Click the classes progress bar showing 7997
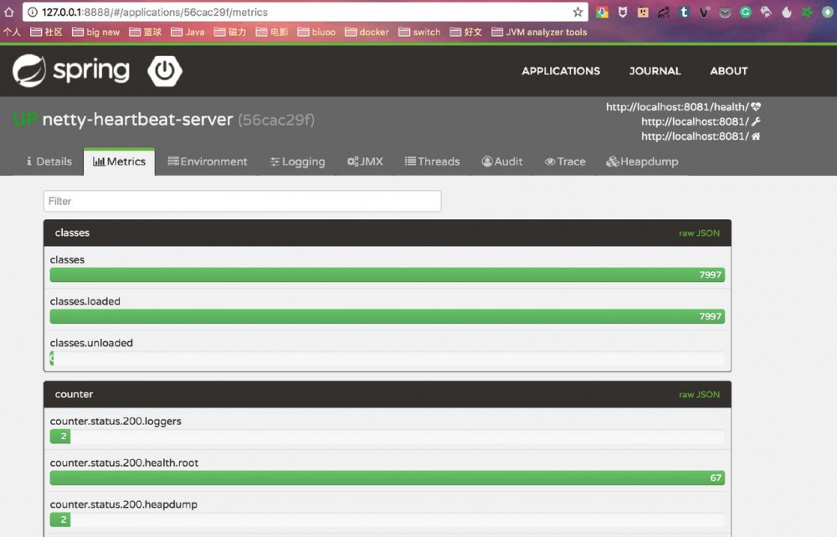Viewport: 837px width, 537px height. [x=387, y=274]
